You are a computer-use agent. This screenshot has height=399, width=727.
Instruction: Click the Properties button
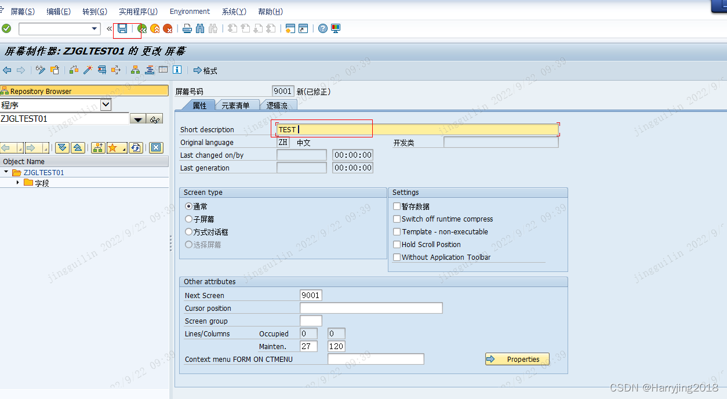517,359
